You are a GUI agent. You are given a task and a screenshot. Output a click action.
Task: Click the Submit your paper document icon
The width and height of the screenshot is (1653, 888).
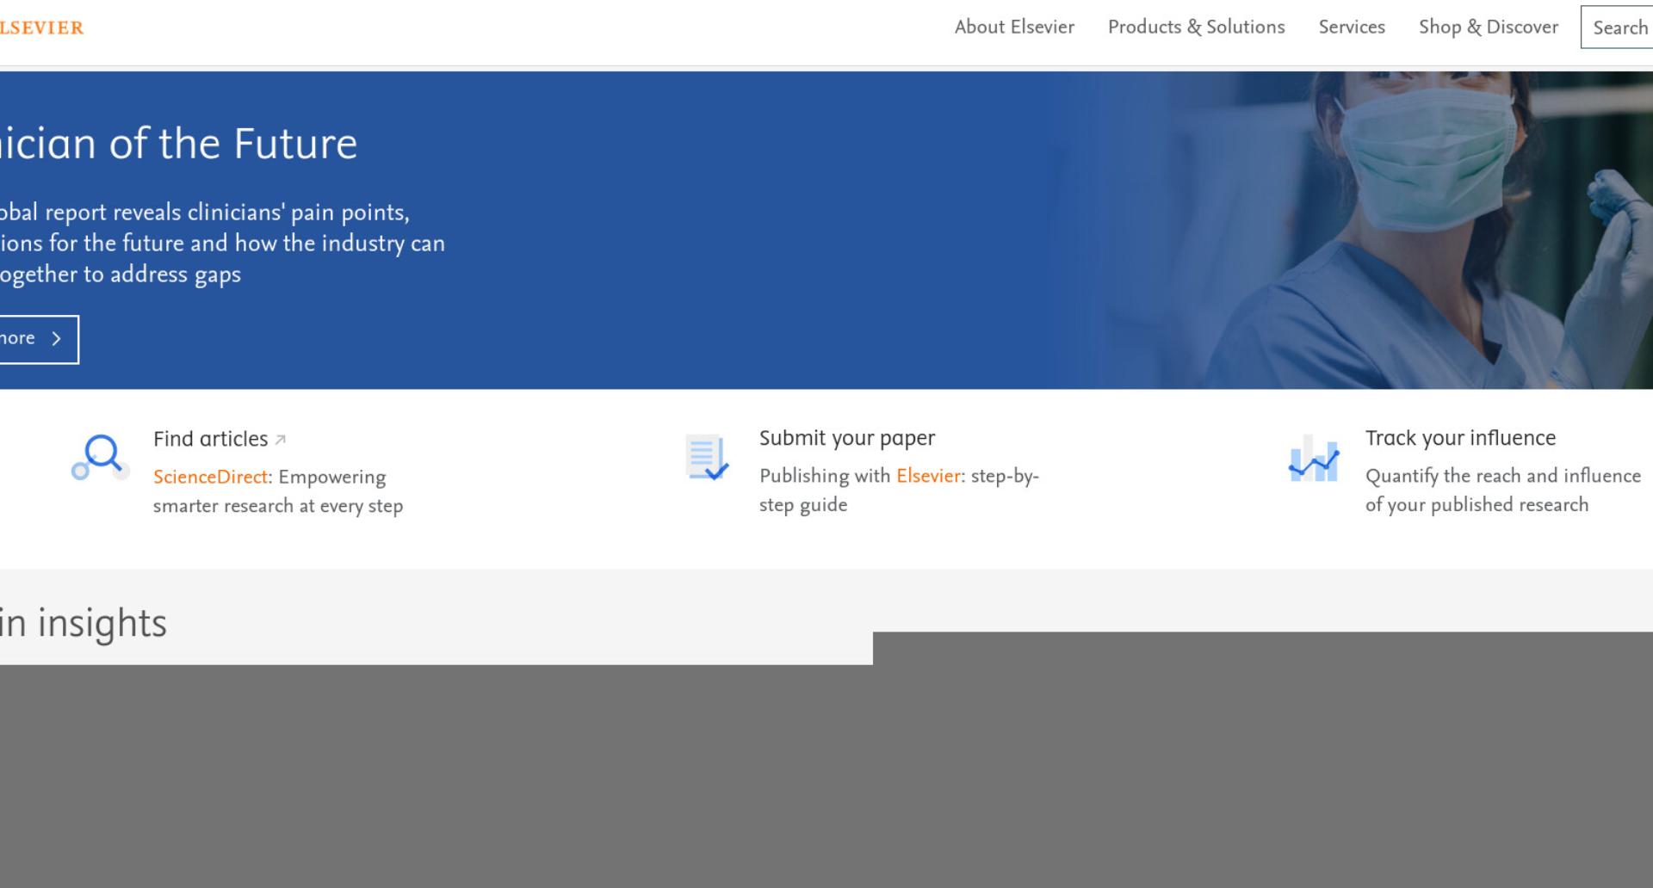click(x=707, y=457)
